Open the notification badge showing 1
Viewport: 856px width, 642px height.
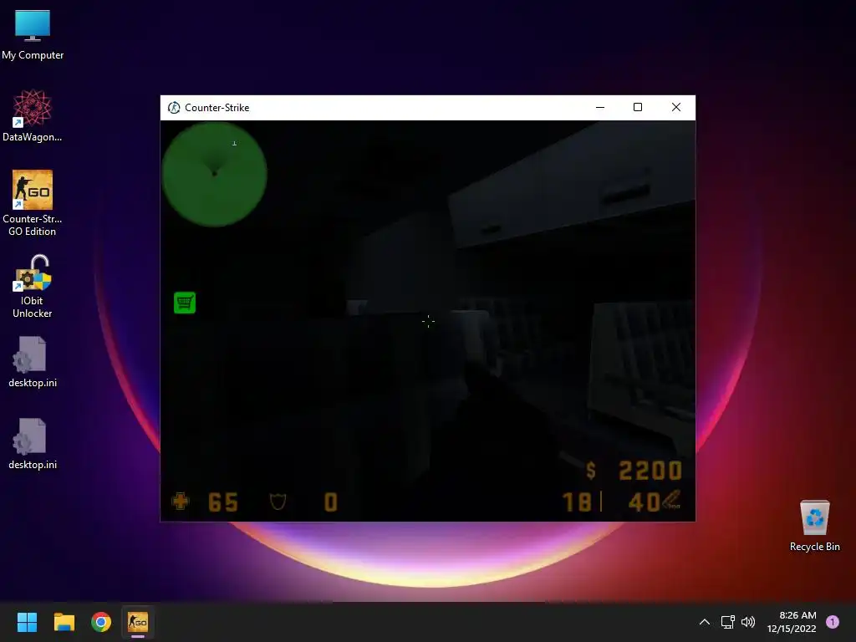pos(833,622)
